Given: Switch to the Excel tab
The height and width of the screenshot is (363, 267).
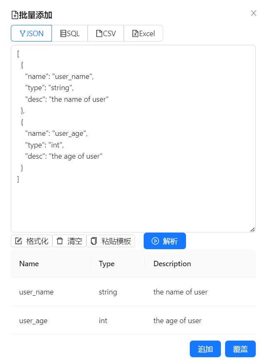Looking at the screenshot, I should (143, 34).
